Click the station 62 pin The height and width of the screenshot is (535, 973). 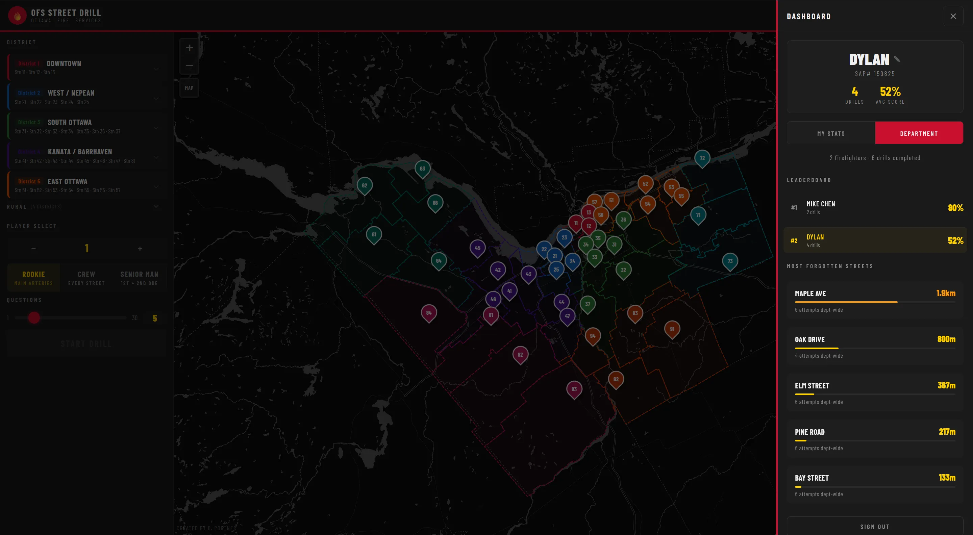[x=364, y=185]
